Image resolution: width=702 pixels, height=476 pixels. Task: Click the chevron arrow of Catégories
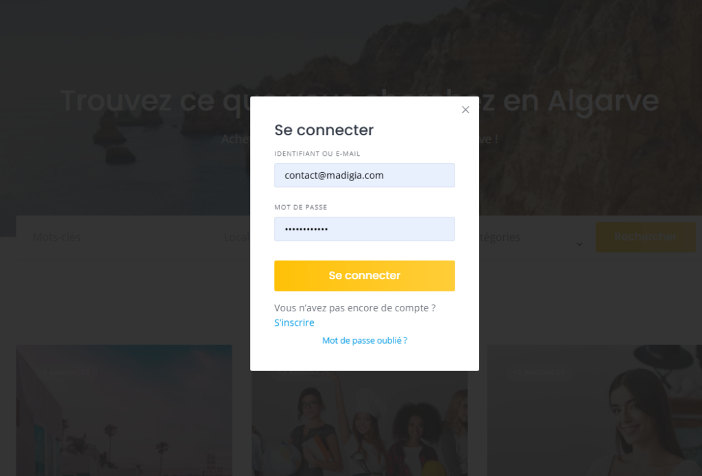579,244
